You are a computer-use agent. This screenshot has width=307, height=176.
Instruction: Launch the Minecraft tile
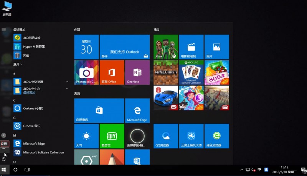tap(166, 72)
